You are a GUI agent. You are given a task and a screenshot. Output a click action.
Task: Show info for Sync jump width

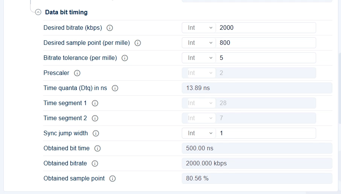point(96,133)
